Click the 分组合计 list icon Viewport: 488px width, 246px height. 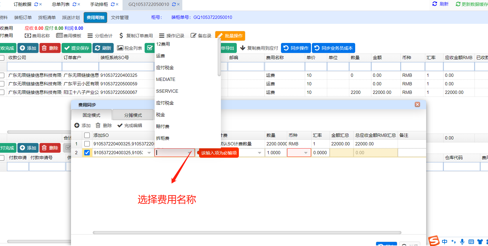coord(90,36)
